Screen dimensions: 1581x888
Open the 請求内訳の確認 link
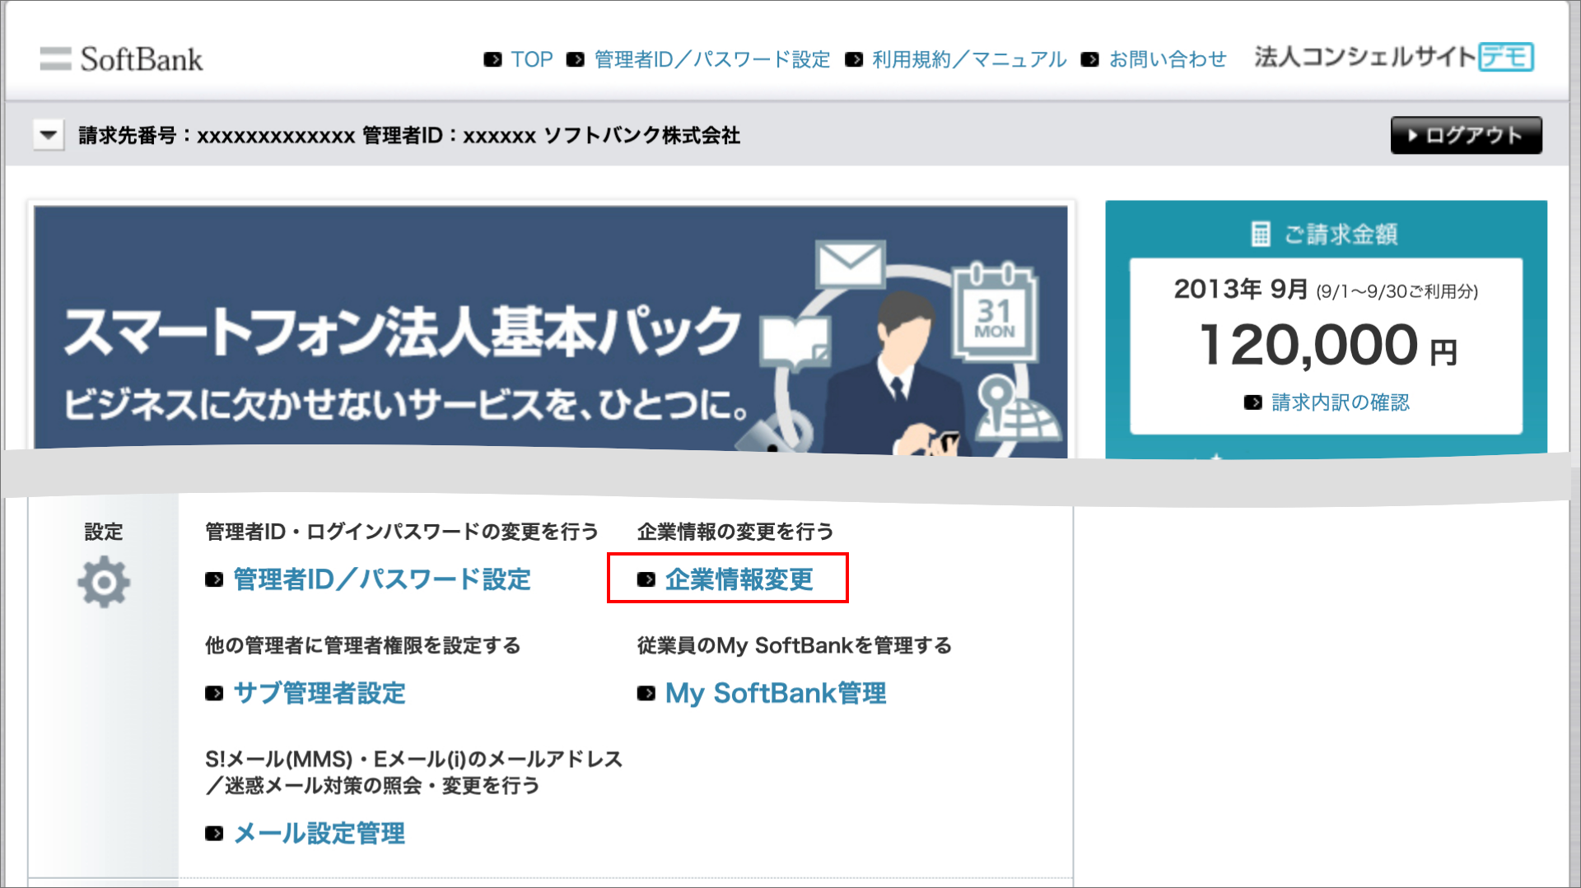1340,402
